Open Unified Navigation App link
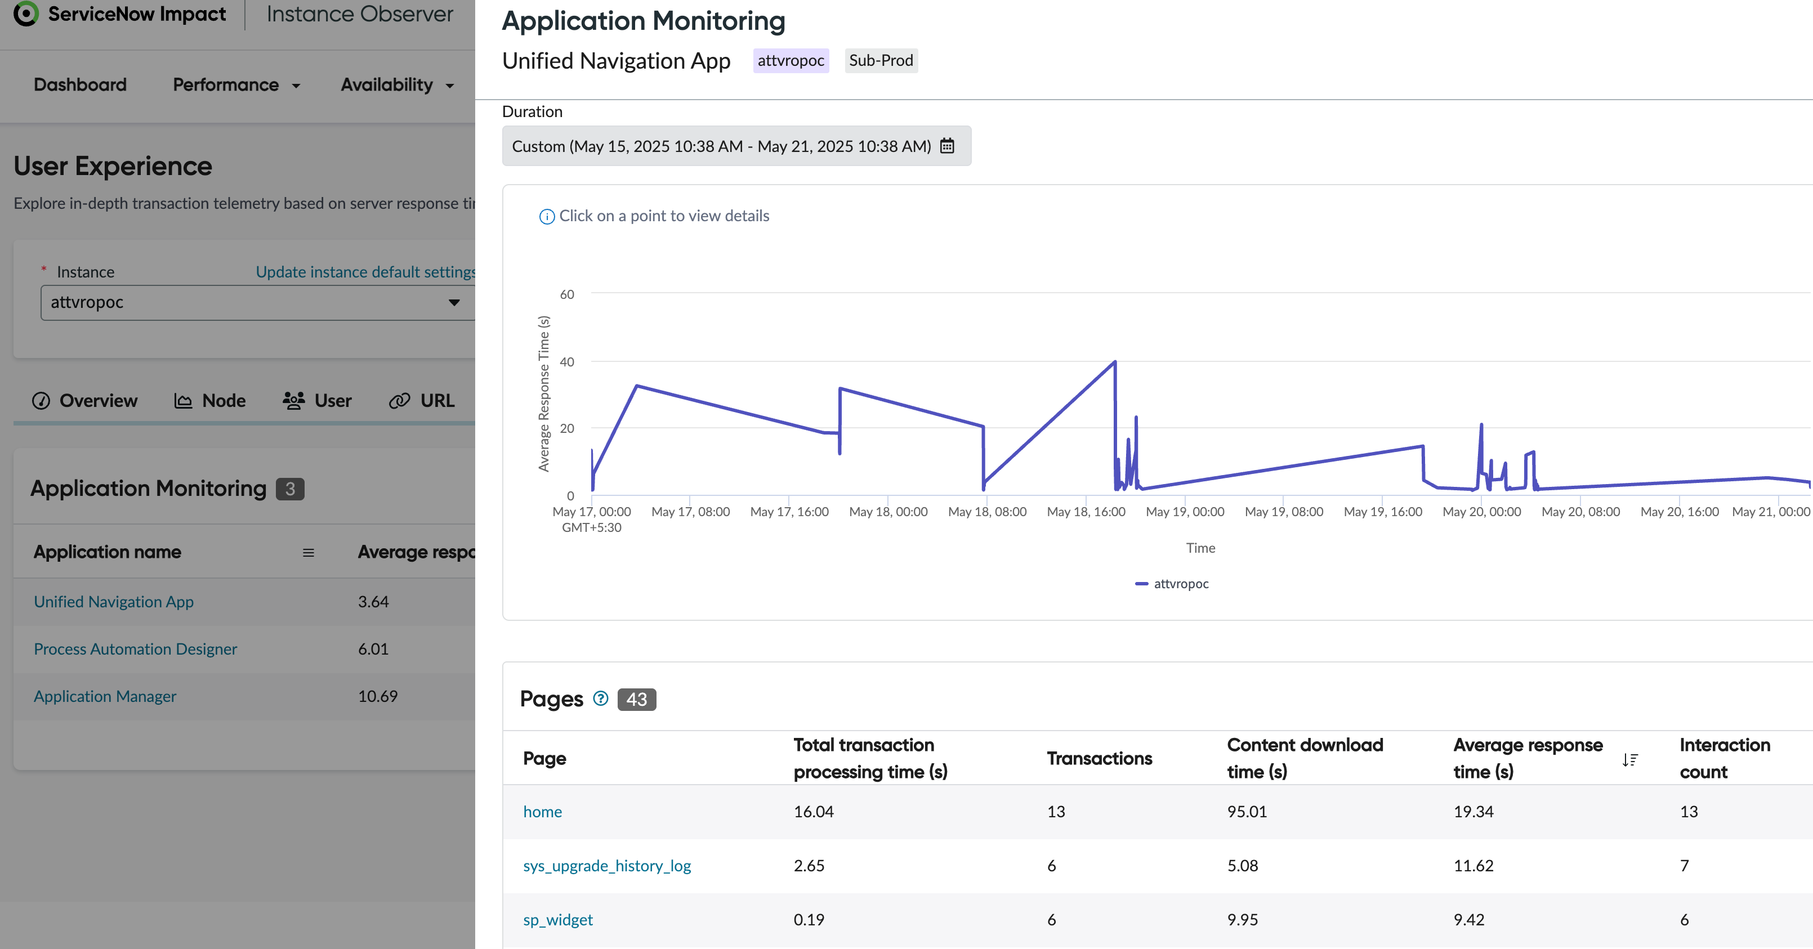Screen dimensions: 1813x949 (x=114, y=602)
